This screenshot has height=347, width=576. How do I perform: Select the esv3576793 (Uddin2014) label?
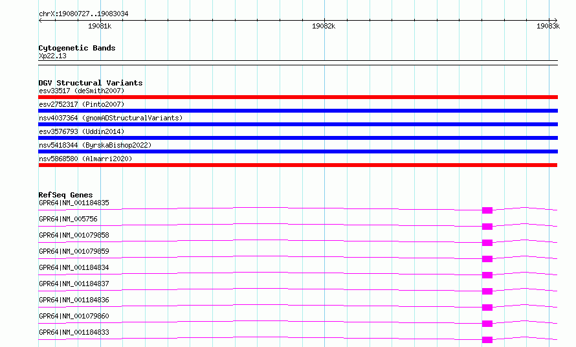click(82, 131)
